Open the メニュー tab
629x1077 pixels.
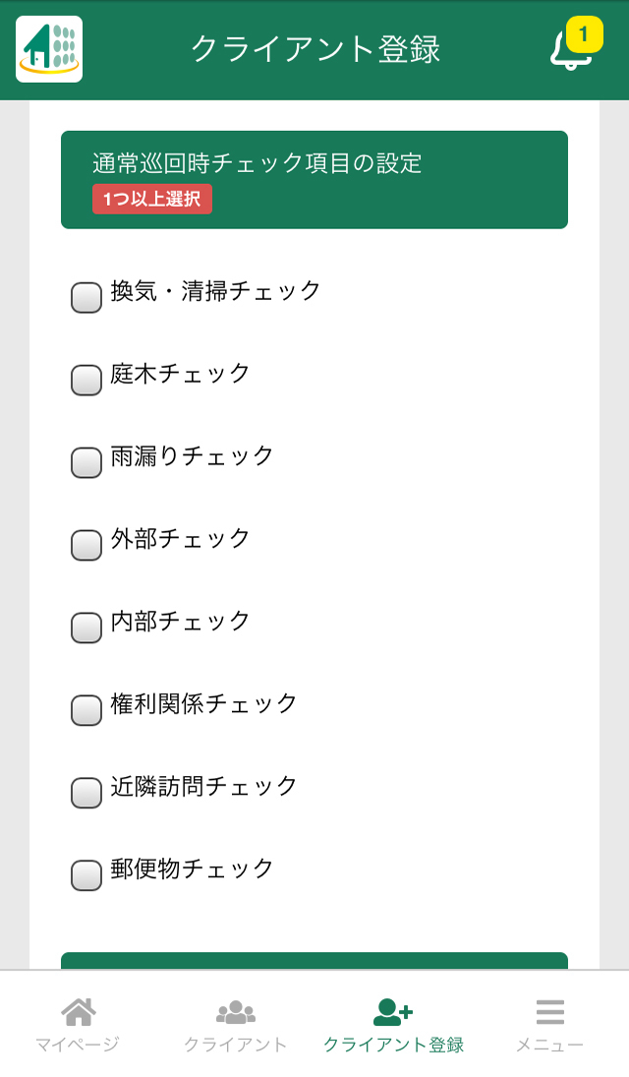(x=548, y=1028)
